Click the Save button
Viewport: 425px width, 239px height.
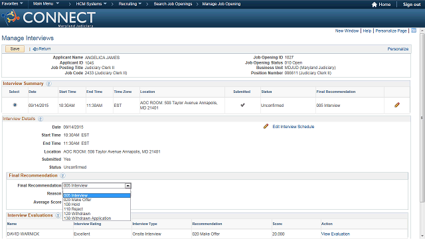coord(15,48)
